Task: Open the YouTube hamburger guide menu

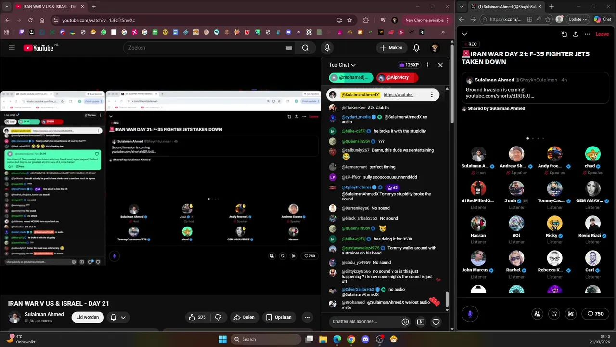Action: point(12,48)
